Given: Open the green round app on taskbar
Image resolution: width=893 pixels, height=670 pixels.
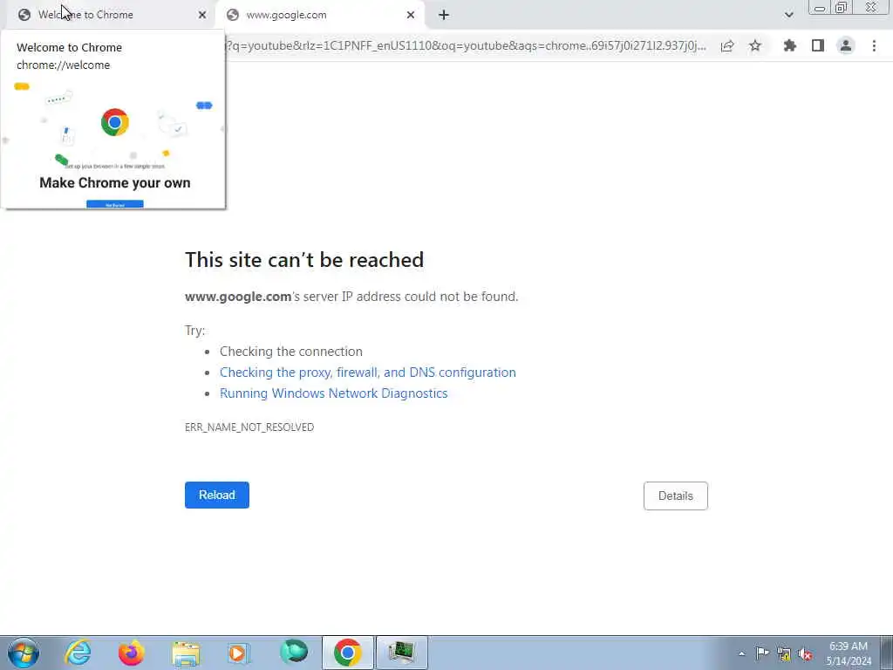Looking at the screenshot, I should (x=294, y=653).
